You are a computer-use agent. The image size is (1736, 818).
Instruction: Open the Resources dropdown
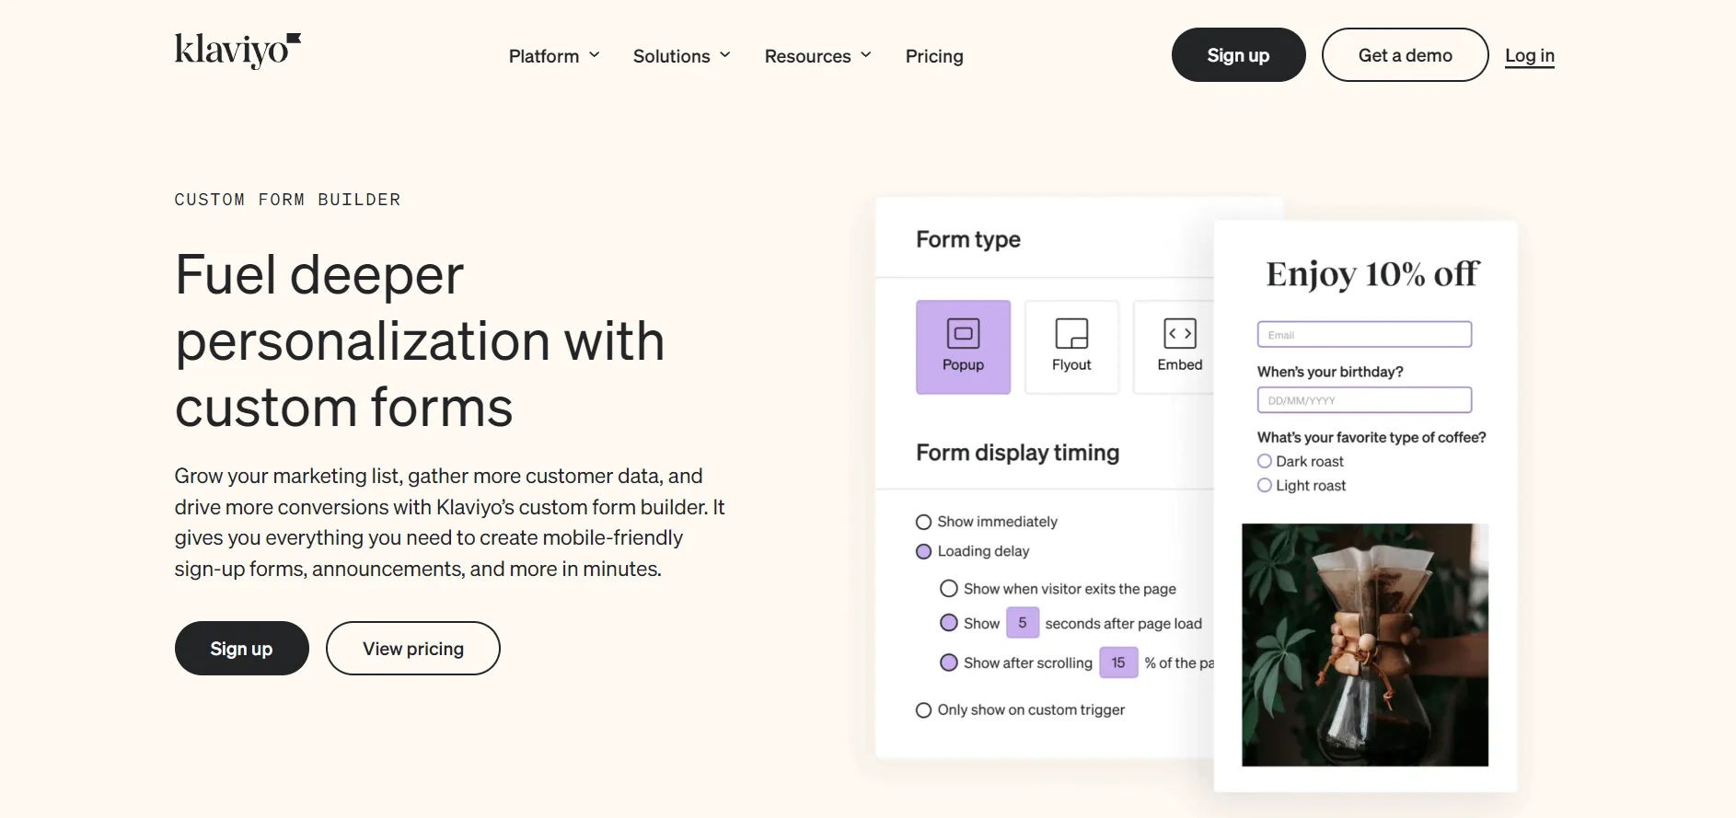click(816, 56)
